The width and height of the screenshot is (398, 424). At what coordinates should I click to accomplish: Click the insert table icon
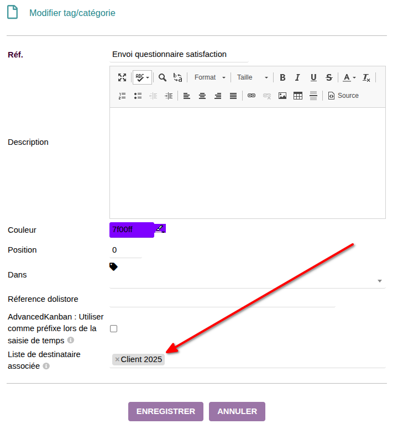click(x=298, y=96)
